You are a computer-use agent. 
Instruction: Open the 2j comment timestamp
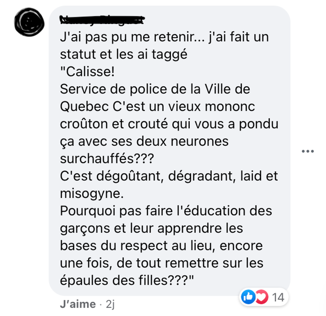click(x=110, y=304)
